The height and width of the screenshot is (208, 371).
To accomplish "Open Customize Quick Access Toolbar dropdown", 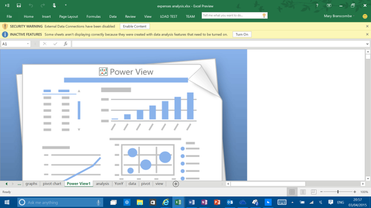I will pos(66,5).
